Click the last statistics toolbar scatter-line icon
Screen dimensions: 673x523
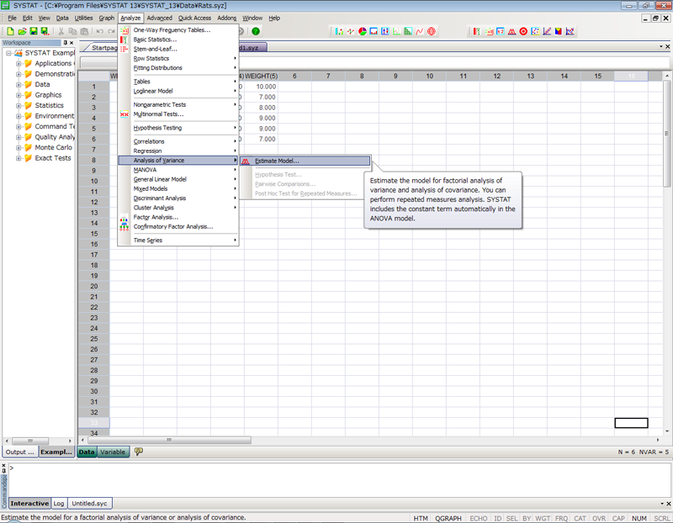point(570,31)
